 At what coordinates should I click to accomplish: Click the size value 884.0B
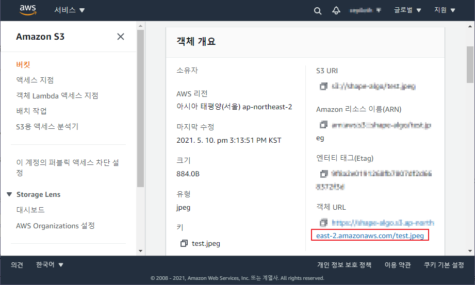pyautogui.click(x=188, y=174)
